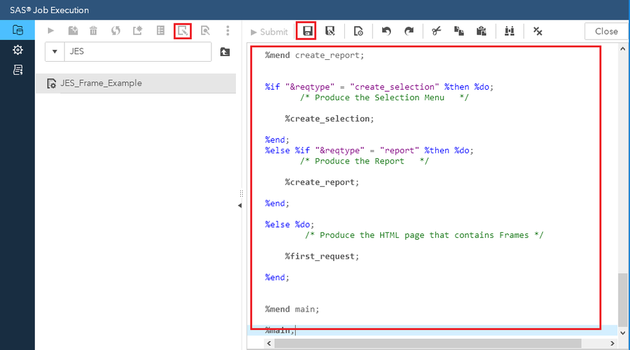This screenshot has height=350, width=630.
Task: Open the folder dropdown arrow beside JES
Action: 54,52
